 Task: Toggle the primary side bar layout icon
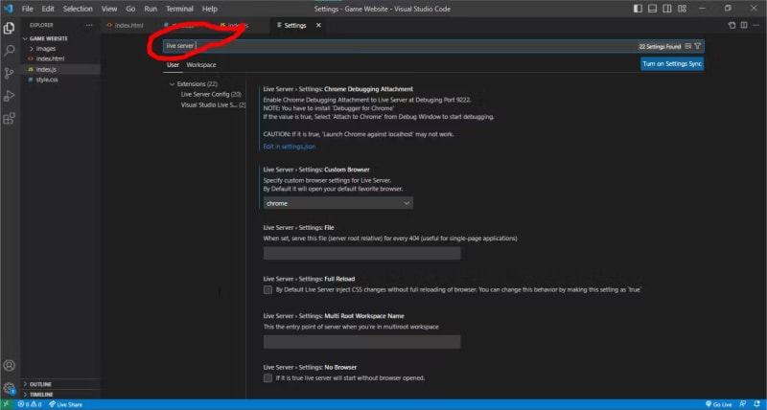(638, 9)
